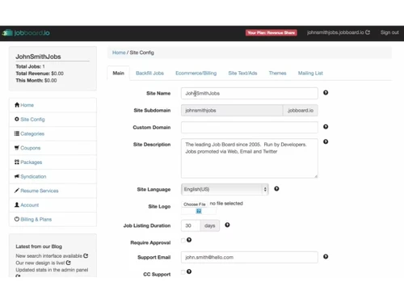Click into the Site Name input field
The image size is (404, 303).
tap(250, 93)
